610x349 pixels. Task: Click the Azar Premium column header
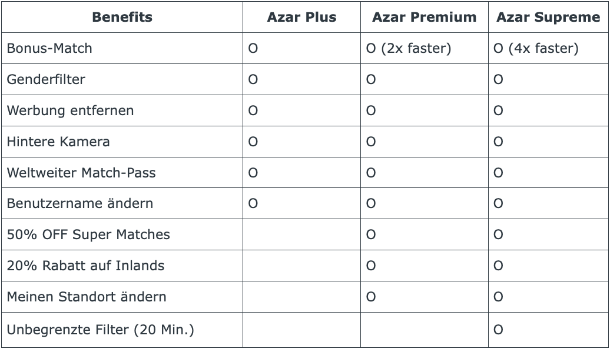pos(424,17)
